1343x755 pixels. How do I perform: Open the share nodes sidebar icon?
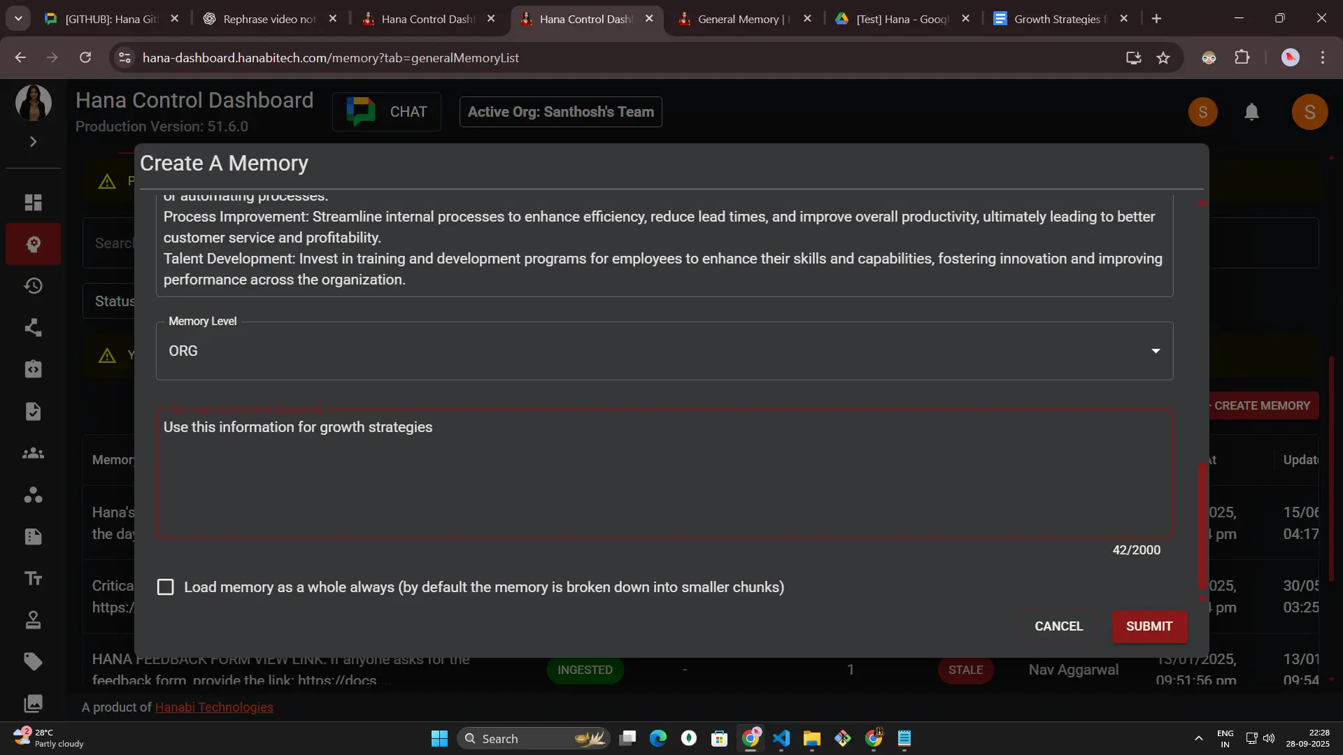click(x=33, y=328)
